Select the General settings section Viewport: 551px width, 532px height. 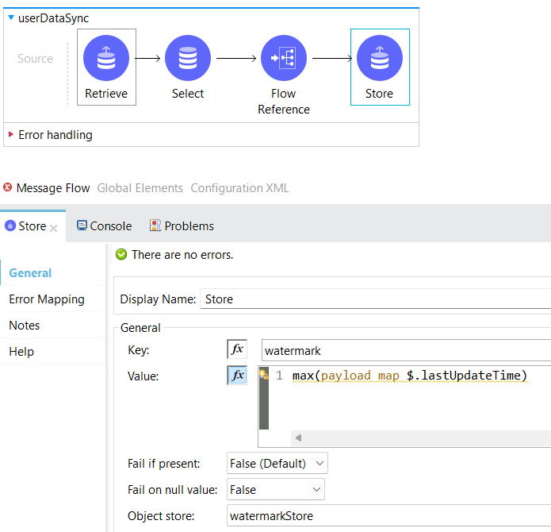[30, 273]
